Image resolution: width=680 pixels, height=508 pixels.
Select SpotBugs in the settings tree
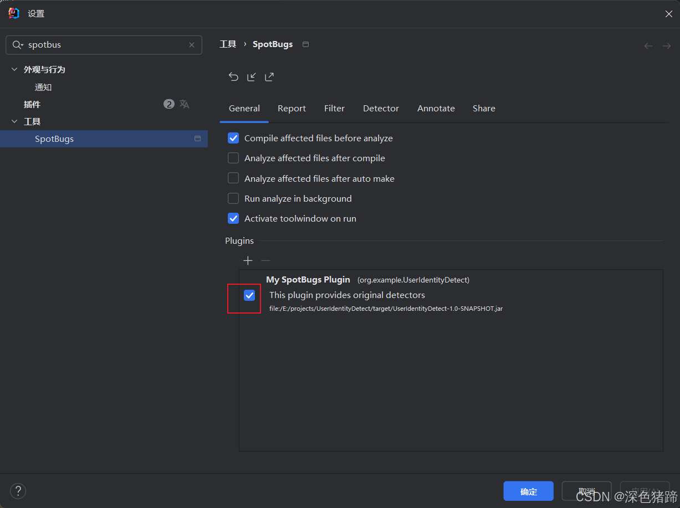104,138
